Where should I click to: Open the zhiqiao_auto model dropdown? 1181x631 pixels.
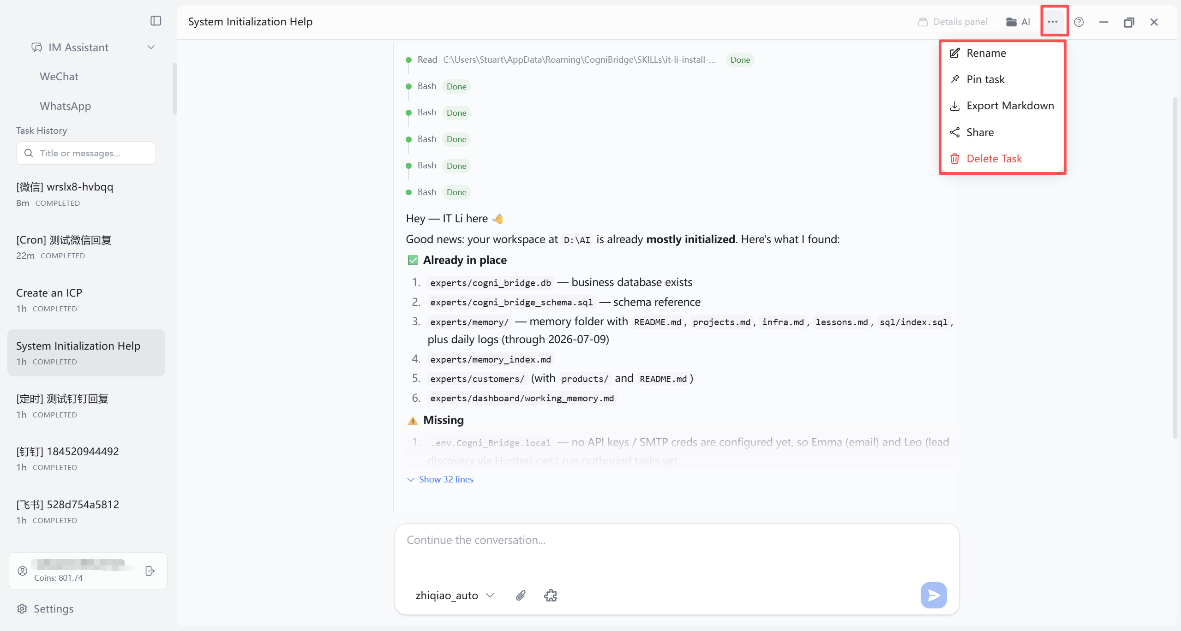pyautogui.click(x=455, y=595)
